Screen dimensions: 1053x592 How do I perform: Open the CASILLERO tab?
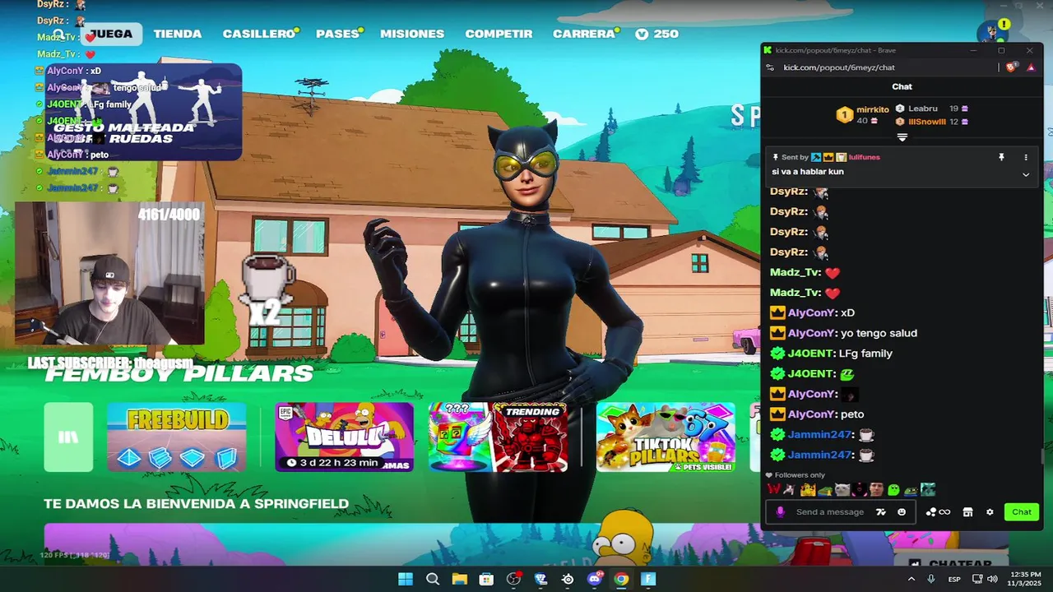[x=259, y=34]
